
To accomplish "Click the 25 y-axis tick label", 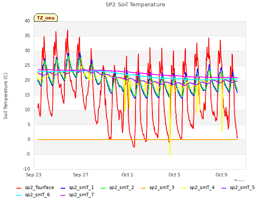I will (27, 66).
